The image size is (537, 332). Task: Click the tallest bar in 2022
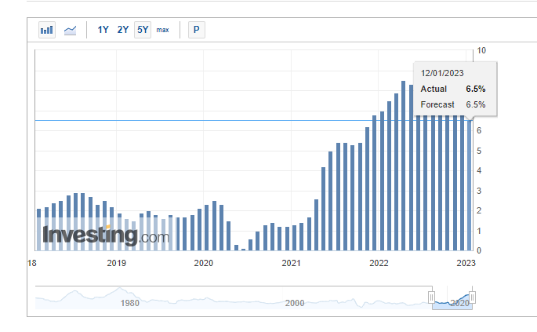404,166
